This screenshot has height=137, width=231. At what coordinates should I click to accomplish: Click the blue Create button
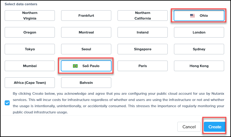[215, 127]
